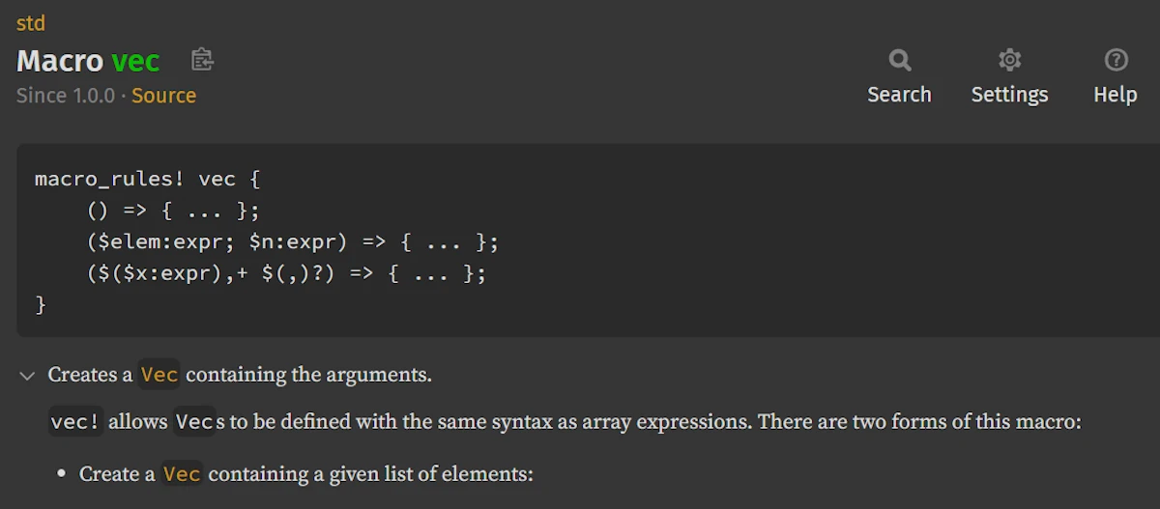
Task: Click the 'Since 1.0.0' version text
Action: [66, 96]
